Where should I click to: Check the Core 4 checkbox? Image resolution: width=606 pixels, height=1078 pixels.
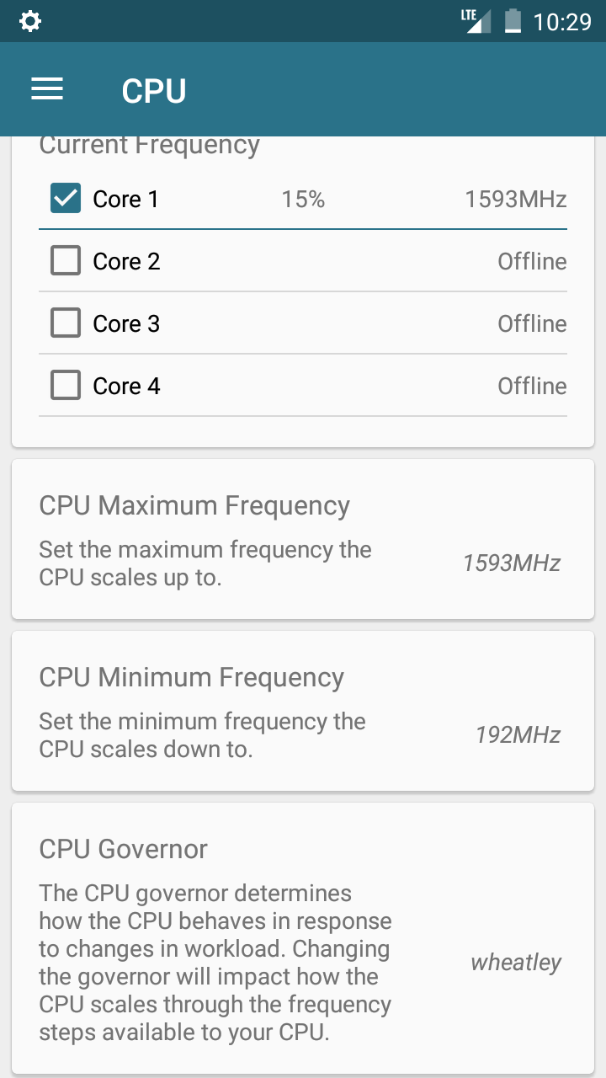pyautogui.click(x=66, y=386)
